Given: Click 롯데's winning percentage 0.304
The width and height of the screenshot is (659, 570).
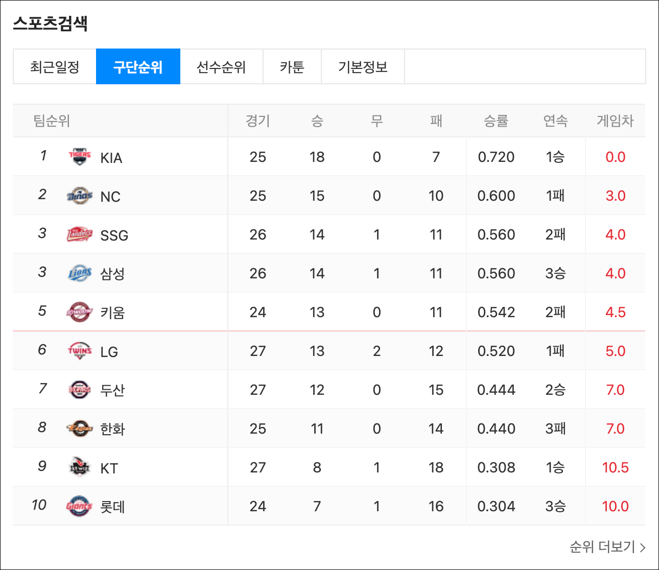Looking at the screenshot, I should coord(496,506).
